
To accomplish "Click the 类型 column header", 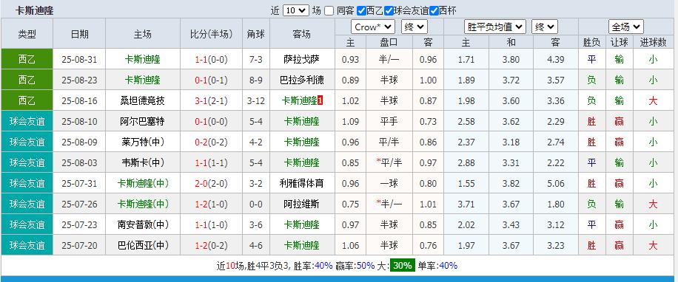I will [27, 34].
